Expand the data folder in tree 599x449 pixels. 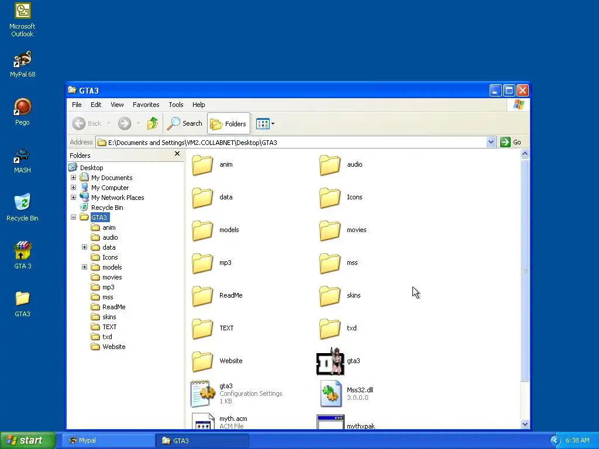84,247
